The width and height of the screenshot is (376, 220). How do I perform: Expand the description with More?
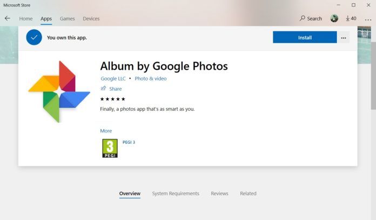pos(106,131)
